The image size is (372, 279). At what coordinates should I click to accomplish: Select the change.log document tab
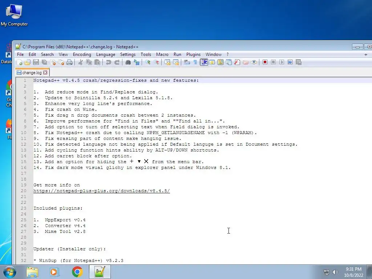coord(32,73)
